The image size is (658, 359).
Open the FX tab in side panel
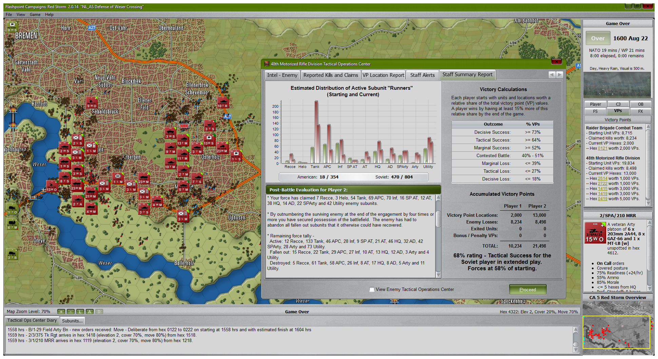coord(640,111)
